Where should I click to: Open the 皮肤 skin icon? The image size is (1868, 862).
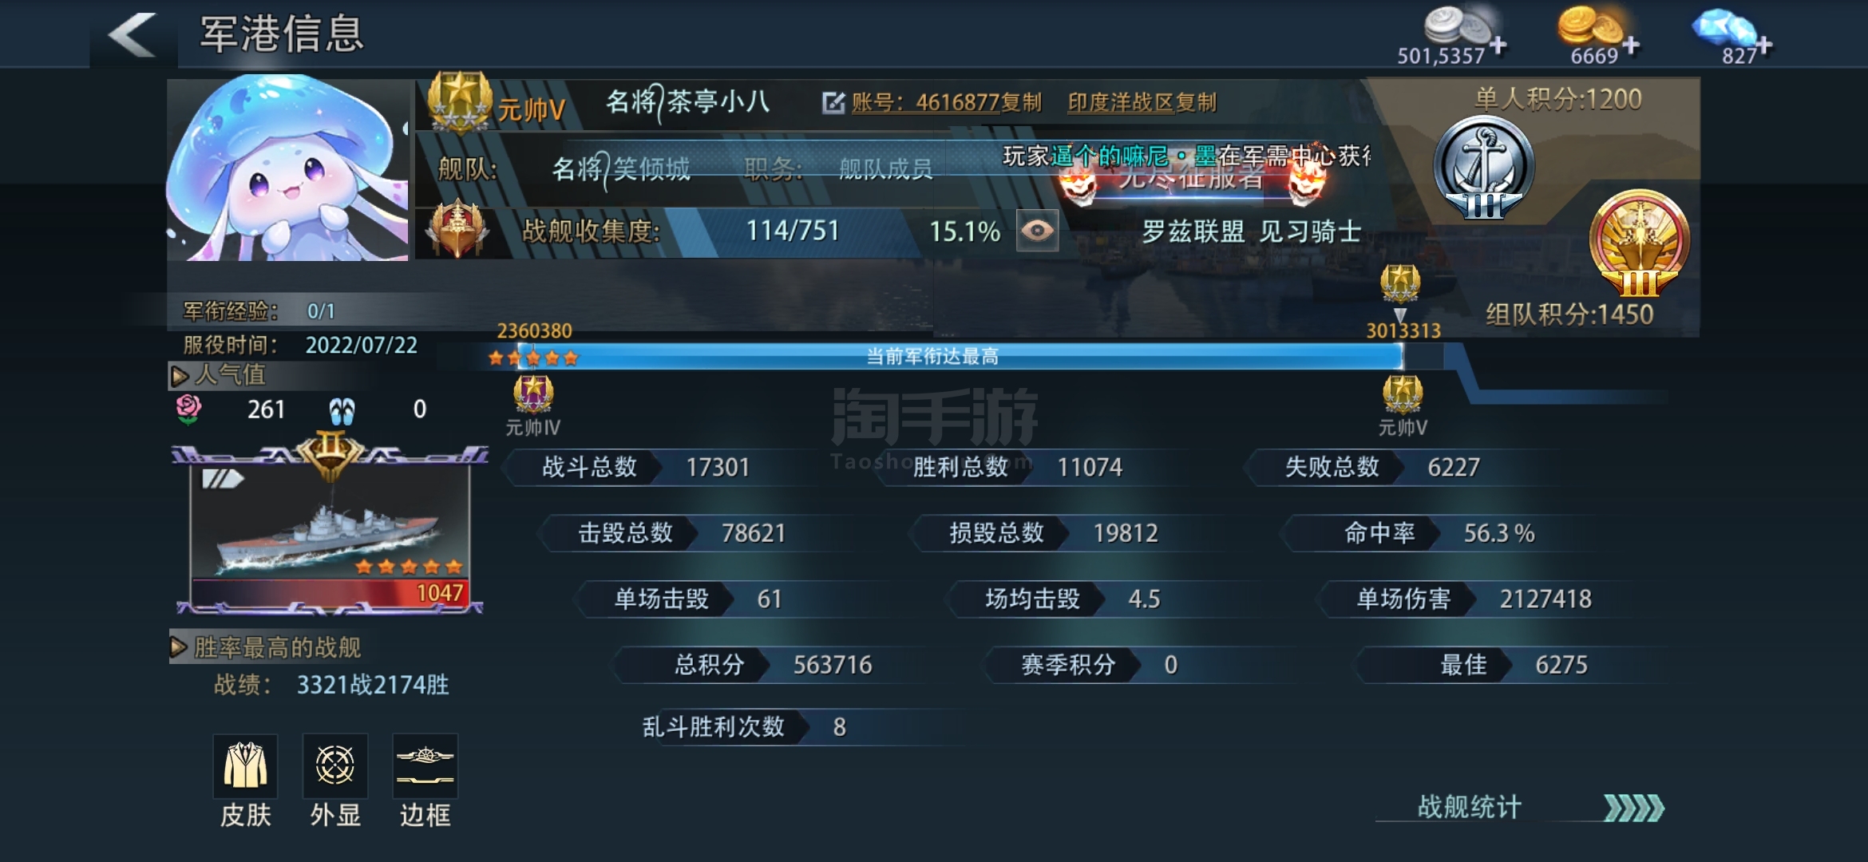point(245,765)
